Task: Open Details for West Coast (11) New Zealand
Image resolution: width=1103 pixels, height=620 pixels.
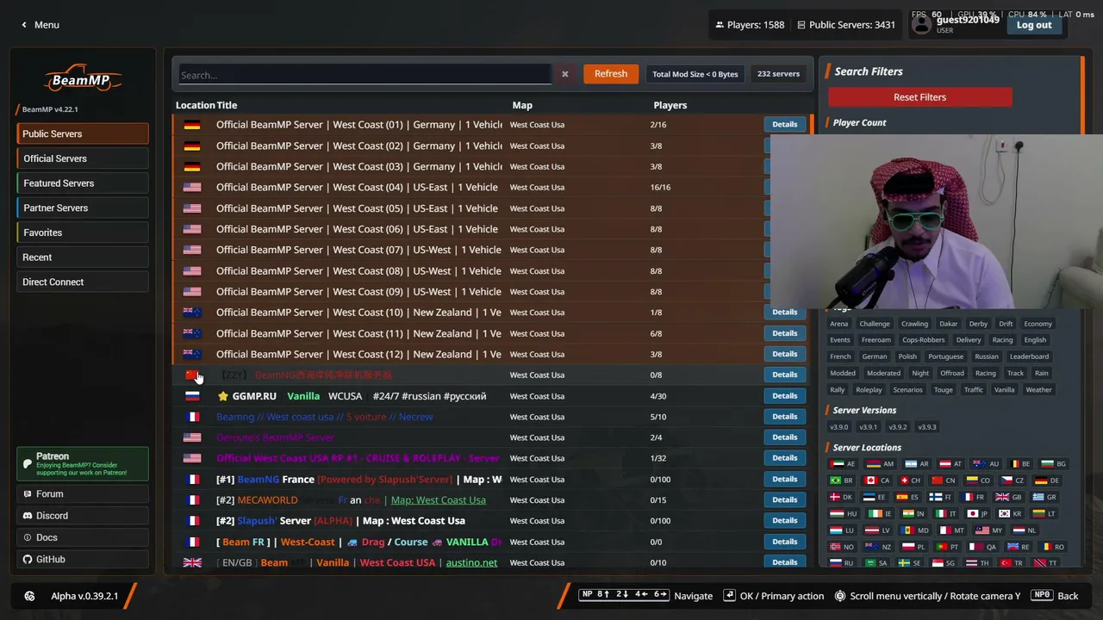Action: (784, 333)
